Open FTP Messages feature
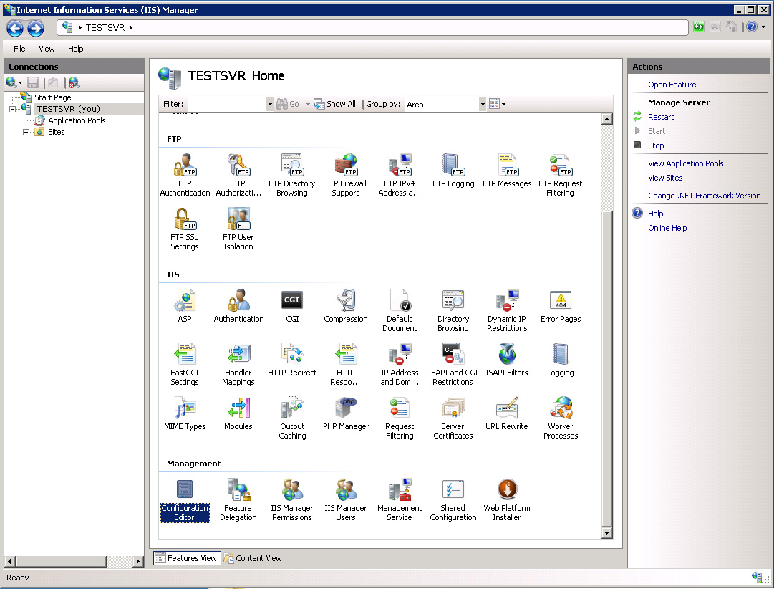The height and width of the screenshot is (589, 774). point(507,171)
